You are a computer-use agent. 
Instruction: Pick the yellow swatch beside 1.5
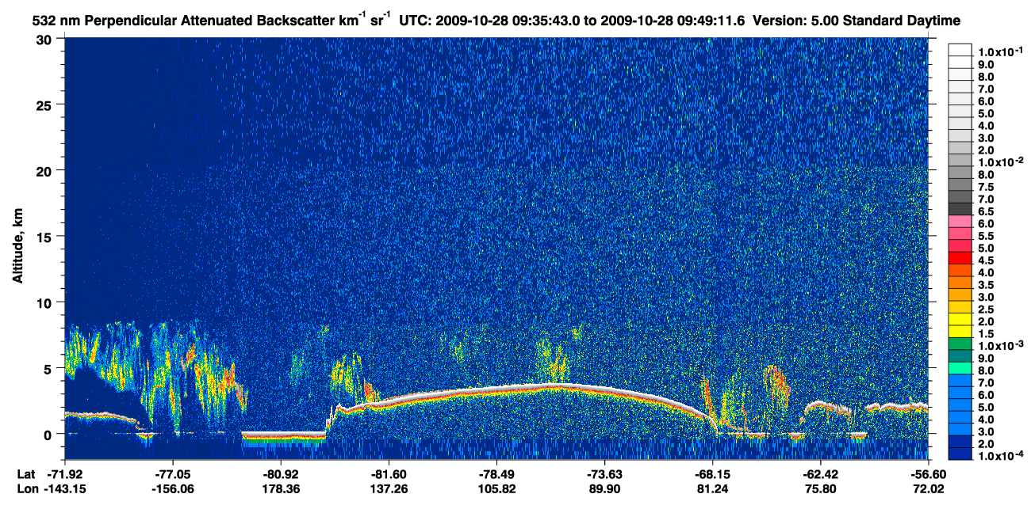pyautogui.click(x=960, y=331)
